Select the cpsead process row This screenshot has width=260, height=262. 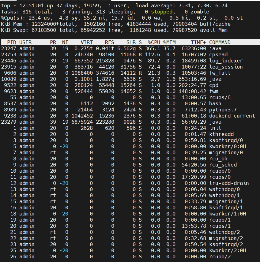pos(122,54)
